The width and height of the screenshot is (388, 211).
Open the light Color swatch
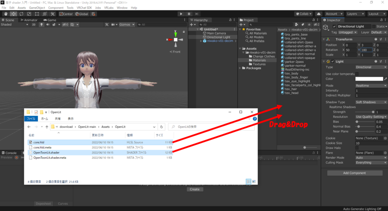click(369, 79)
